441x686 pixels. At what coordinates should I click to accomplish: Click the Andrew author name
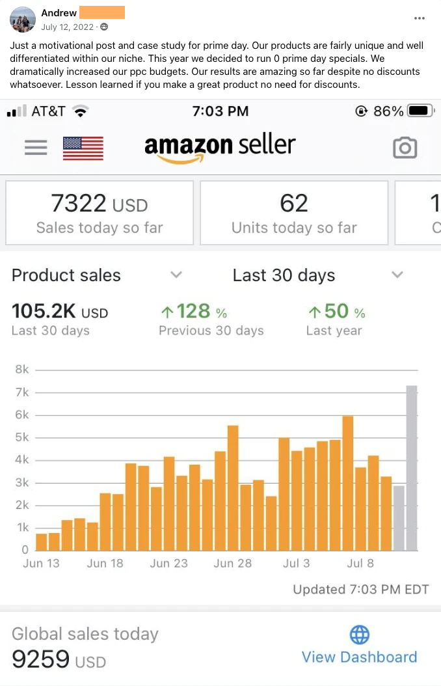[59, 13]
